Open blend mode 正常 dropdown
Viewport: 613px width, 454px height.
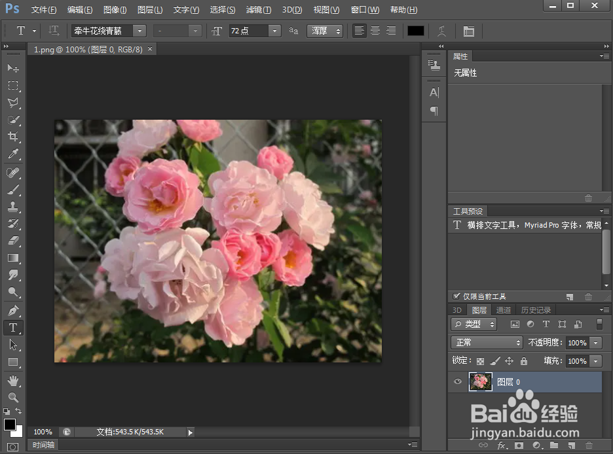487,342
